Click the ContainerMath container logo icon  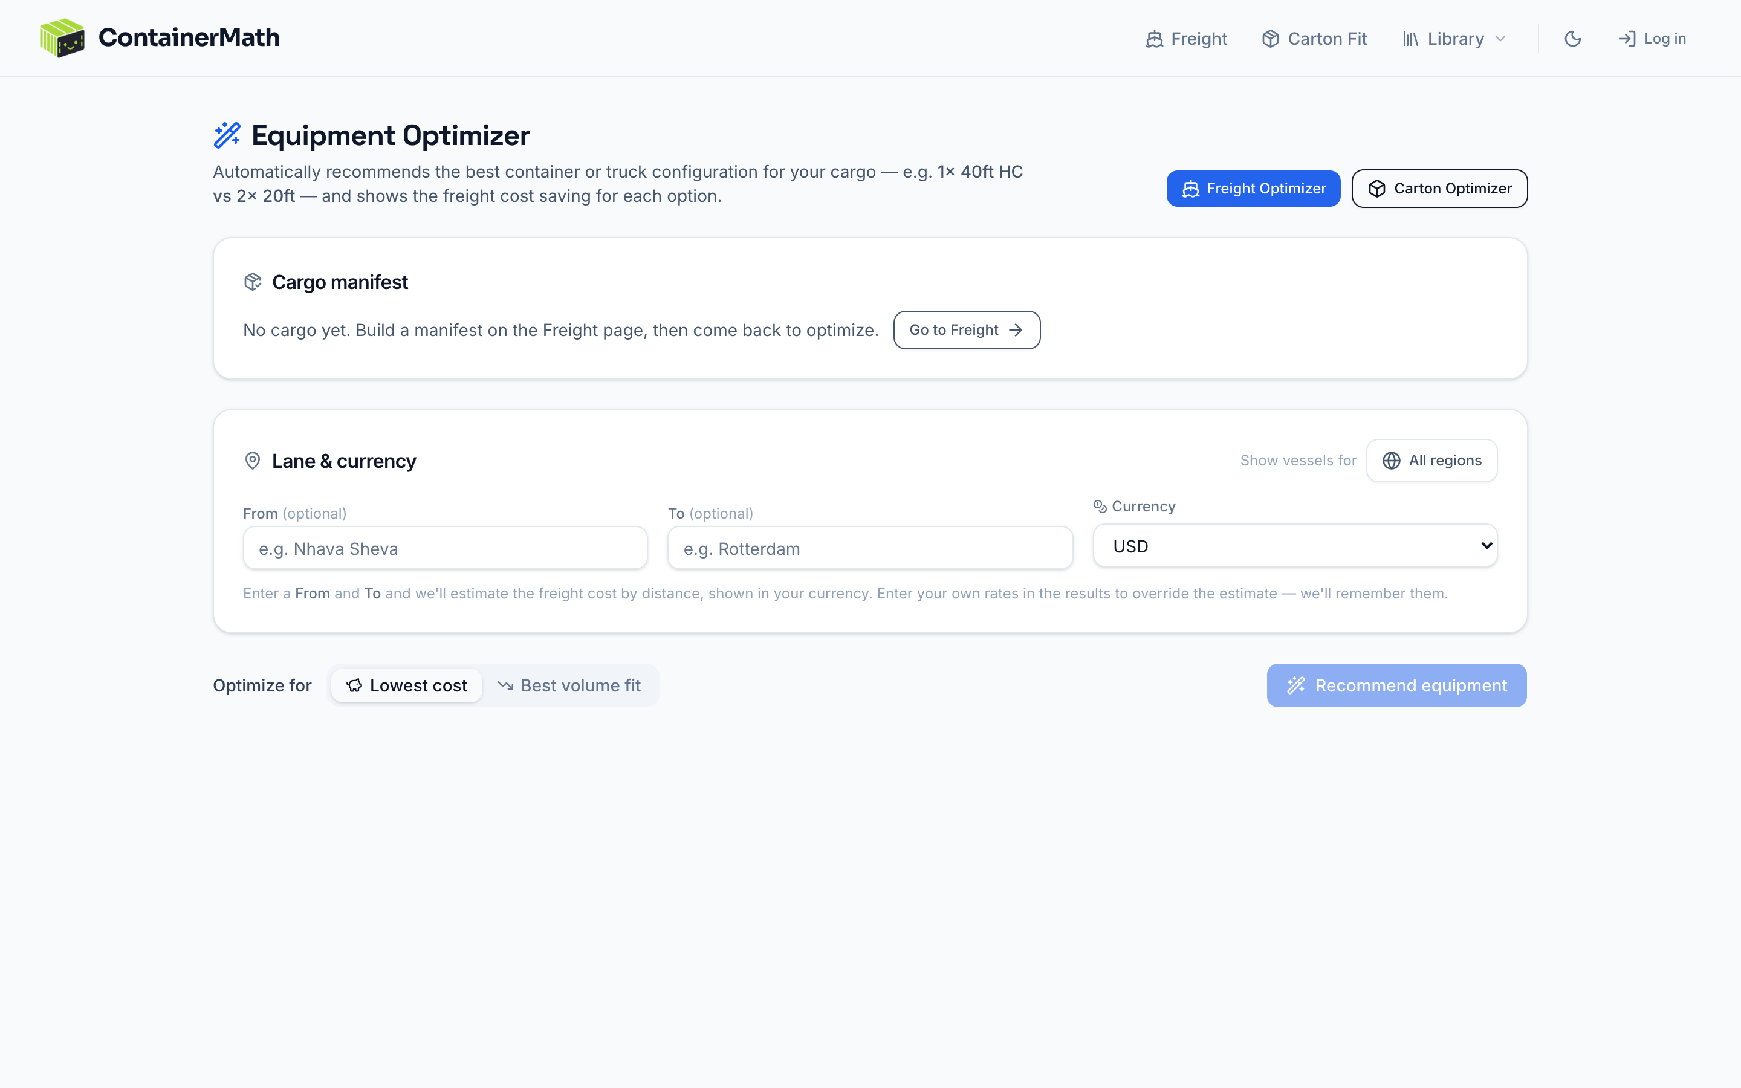(x=62, y=38)
